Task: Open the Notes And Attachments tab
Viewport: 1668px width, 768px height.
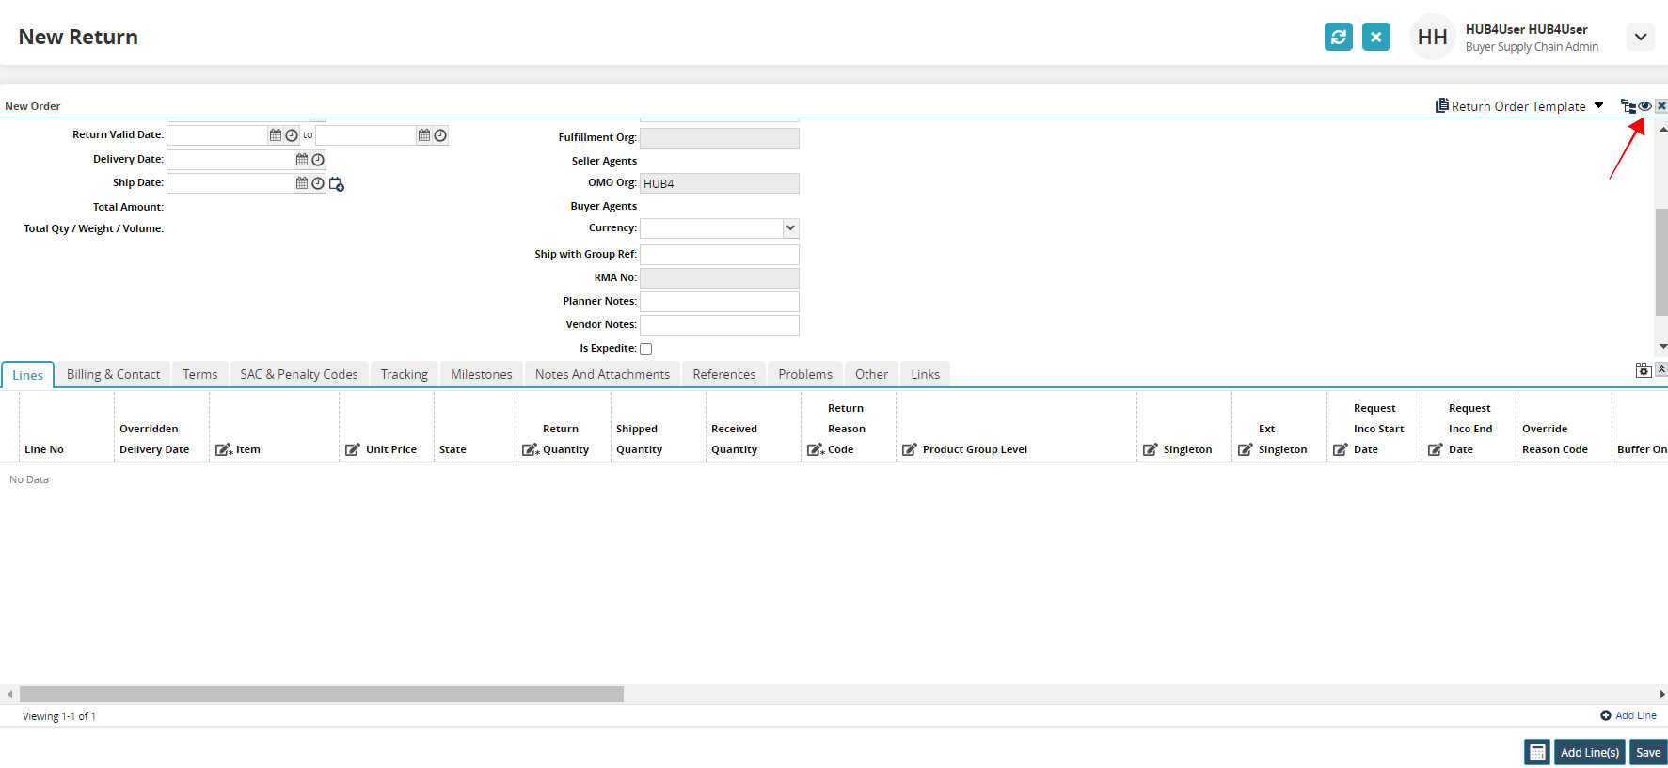Action: pyautogui.click(x=602, y=374)
